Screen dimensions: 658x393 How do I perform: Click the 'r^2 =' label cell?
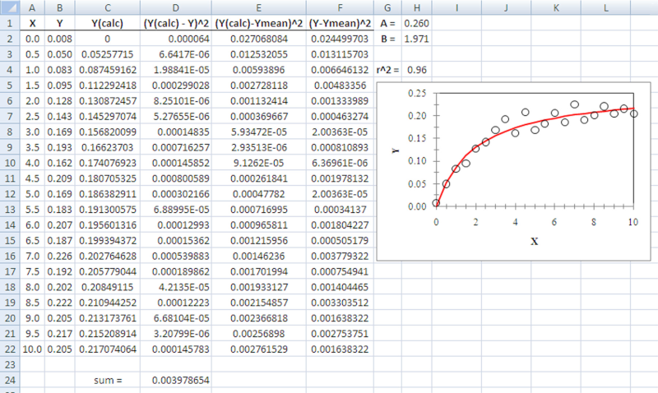coord(387,70)
